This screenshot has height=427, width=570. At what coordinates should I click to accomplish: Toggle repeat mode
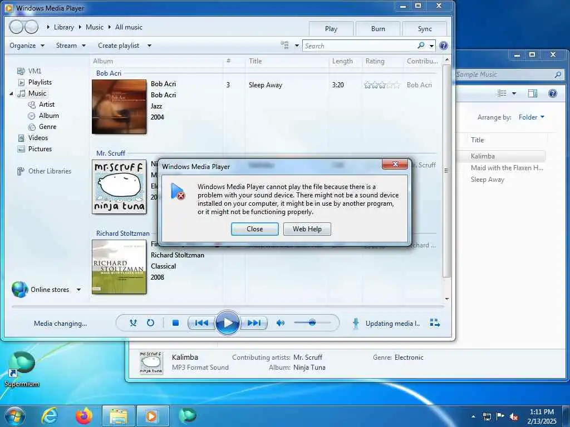(150, 323)
